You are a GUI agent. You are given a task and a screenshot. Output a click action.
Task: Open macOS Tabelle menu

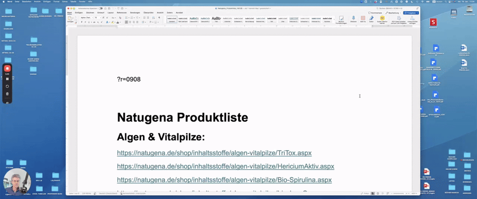point(73,1)
